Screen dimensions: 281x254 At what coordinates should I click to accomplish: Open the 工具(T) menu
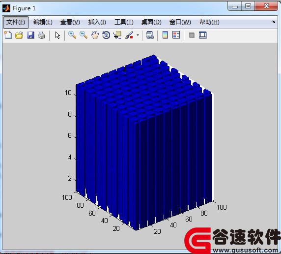[124, 22]
